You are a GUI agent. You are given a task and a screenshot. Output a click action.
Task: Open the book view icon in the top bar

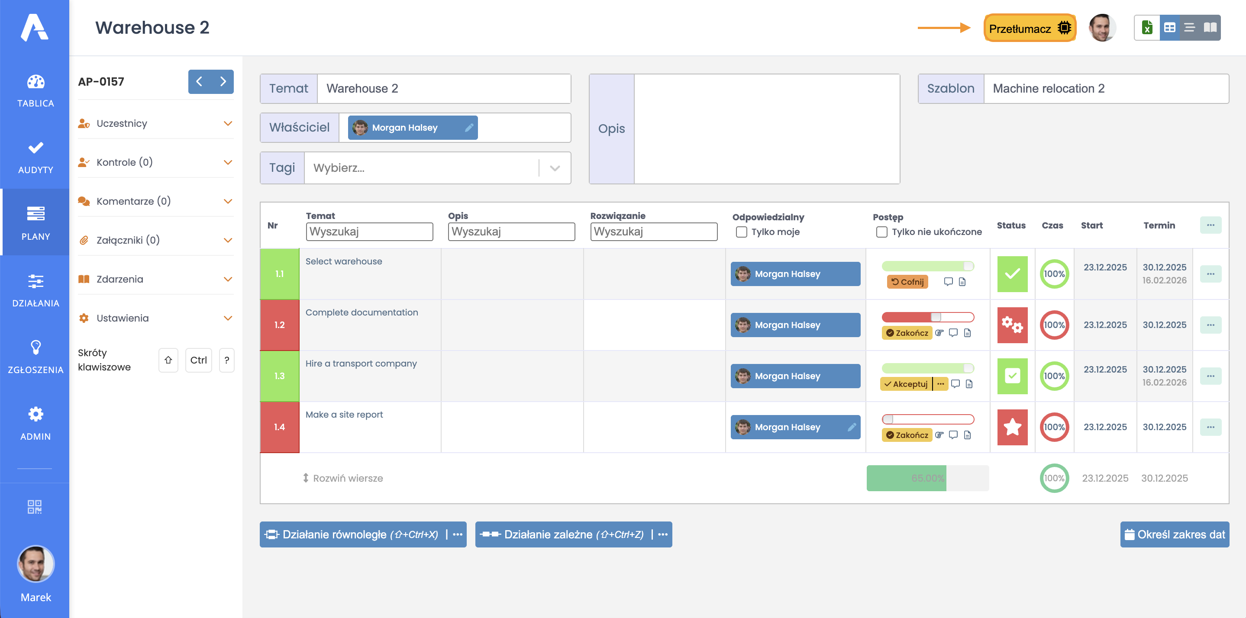[x=1210, y=28]
